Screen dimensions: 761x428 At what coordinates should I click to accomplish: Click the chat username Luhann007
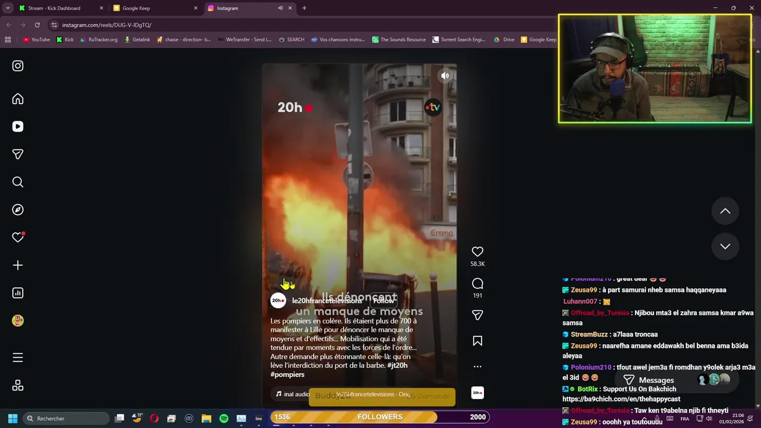click(580, 301)
